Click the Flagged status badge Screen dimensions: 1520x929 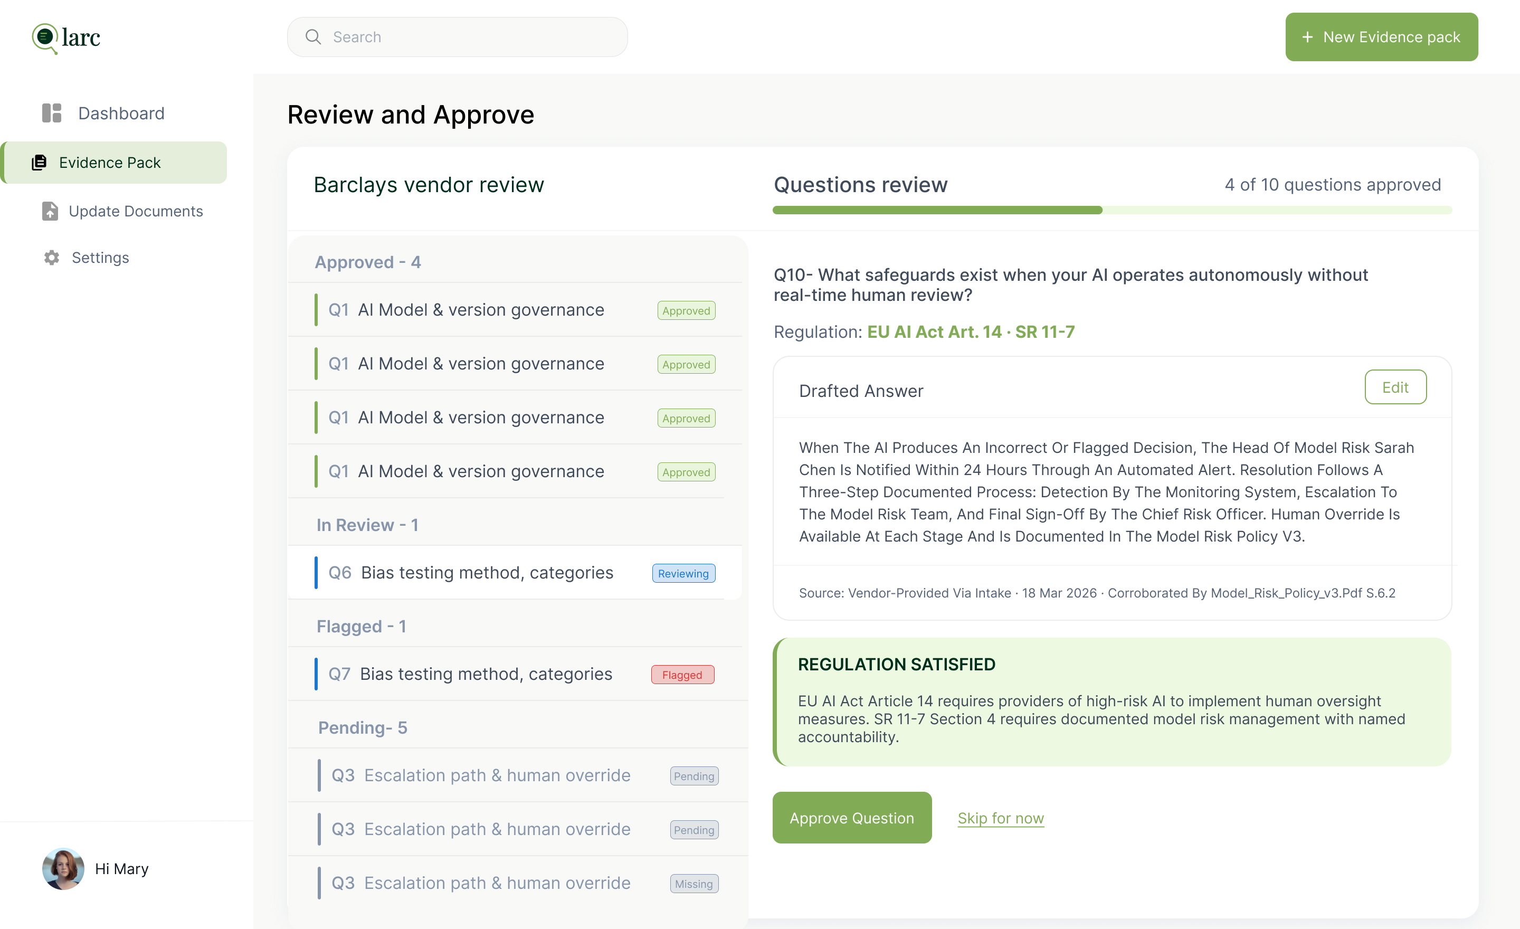[x=682, y=674]
